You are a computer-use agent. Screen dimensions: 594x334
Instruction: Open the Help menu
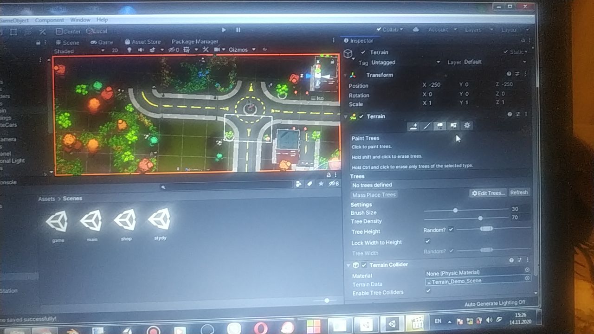[102, 20]
